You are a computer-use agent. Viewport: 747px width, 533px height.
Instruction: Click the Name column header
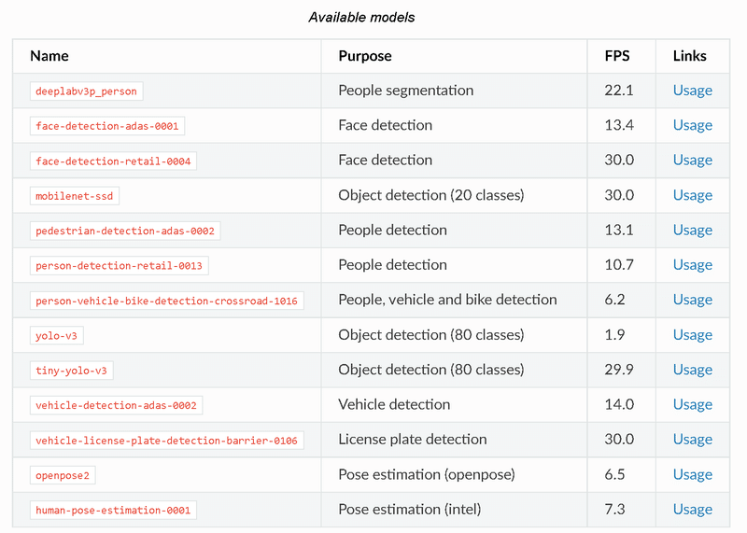click(49, 56)
